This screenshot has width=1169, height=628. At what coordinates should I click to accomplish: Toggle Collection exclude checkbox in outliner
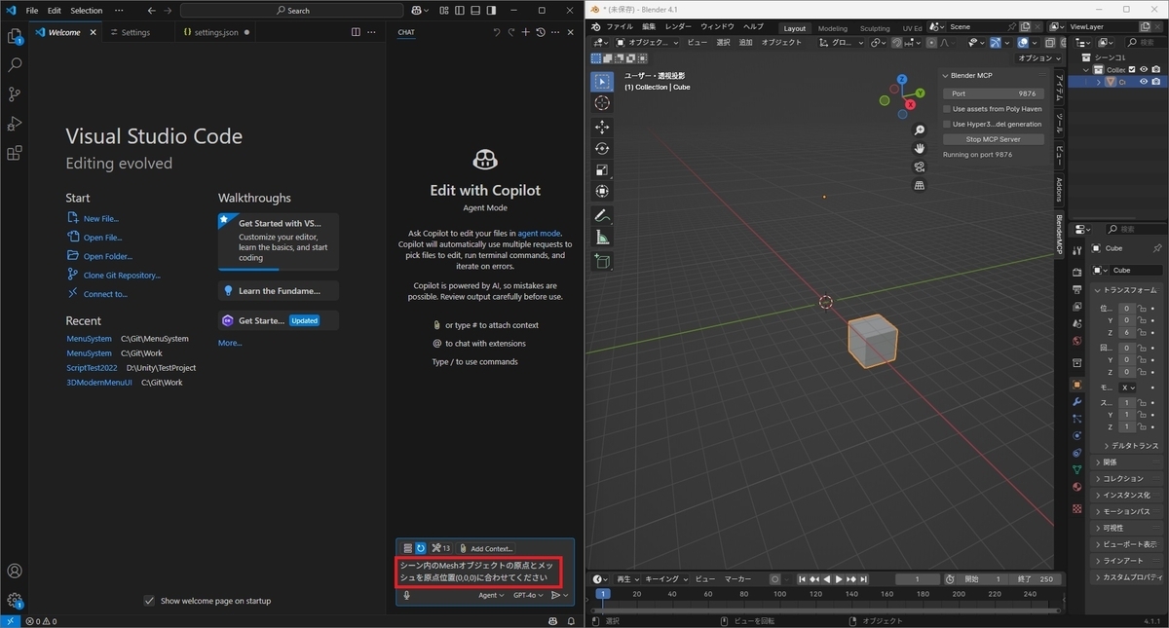click(x=1131, y=69)
